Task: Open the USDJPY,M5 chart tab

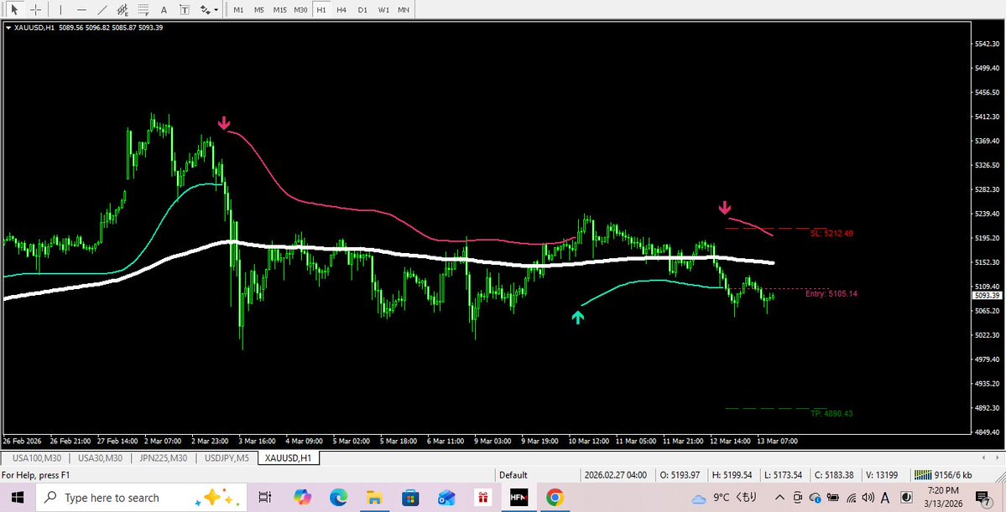Action: [227, 458]
